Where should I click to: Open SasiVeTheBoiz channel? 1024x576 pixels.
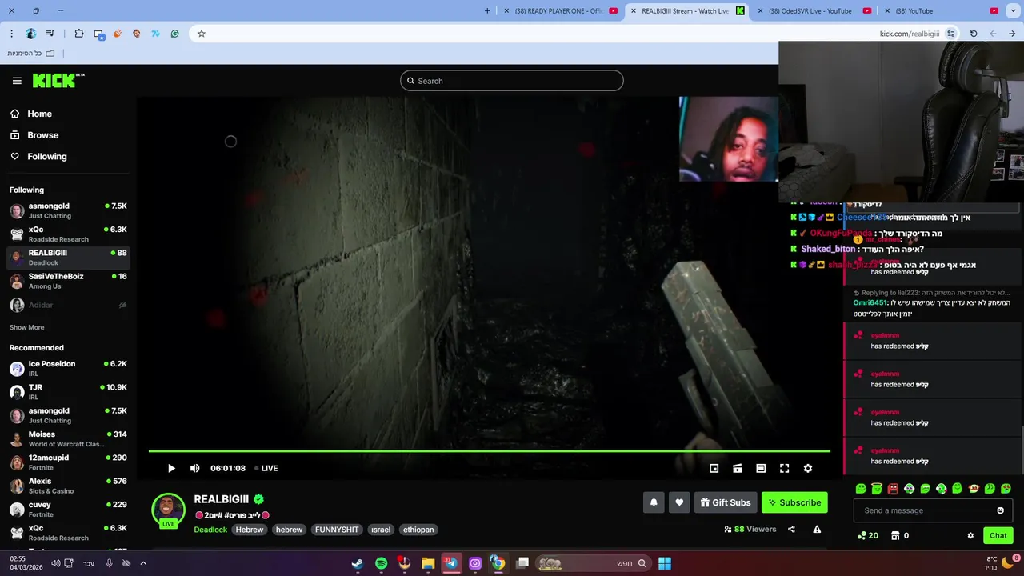pyautogui.click(x=68, y=281)
